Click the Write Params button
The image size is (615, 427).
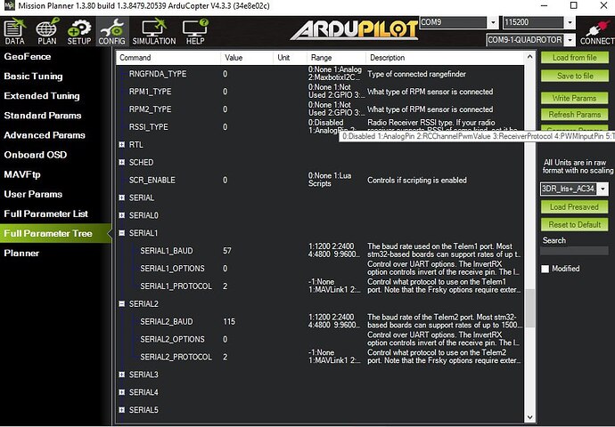575,98
